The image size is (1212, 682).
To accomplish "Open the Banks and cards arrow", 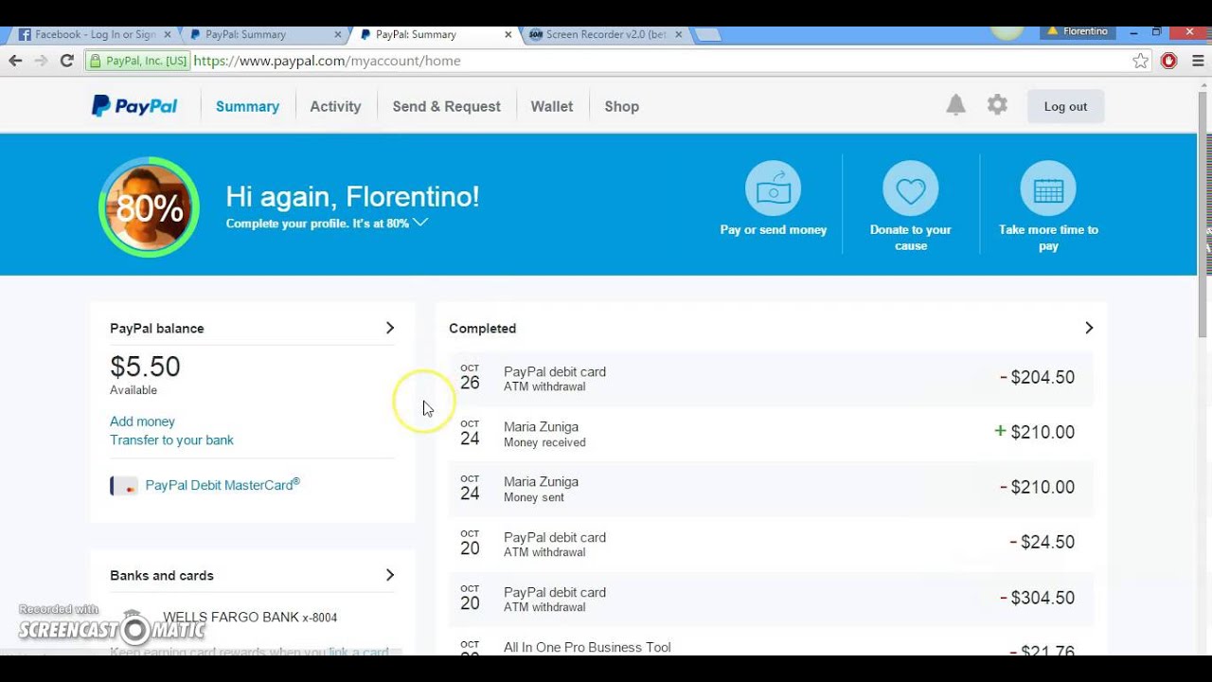I will [389, 575].
